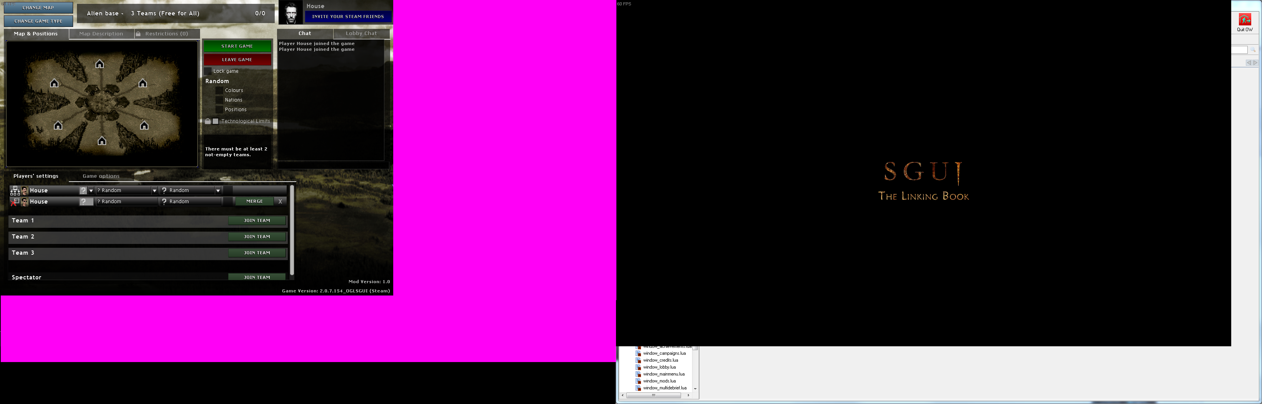Click INVITE YOUR STEAM FRIENDS button
This screenshot has width=1262, height=404.
point(348,17)
